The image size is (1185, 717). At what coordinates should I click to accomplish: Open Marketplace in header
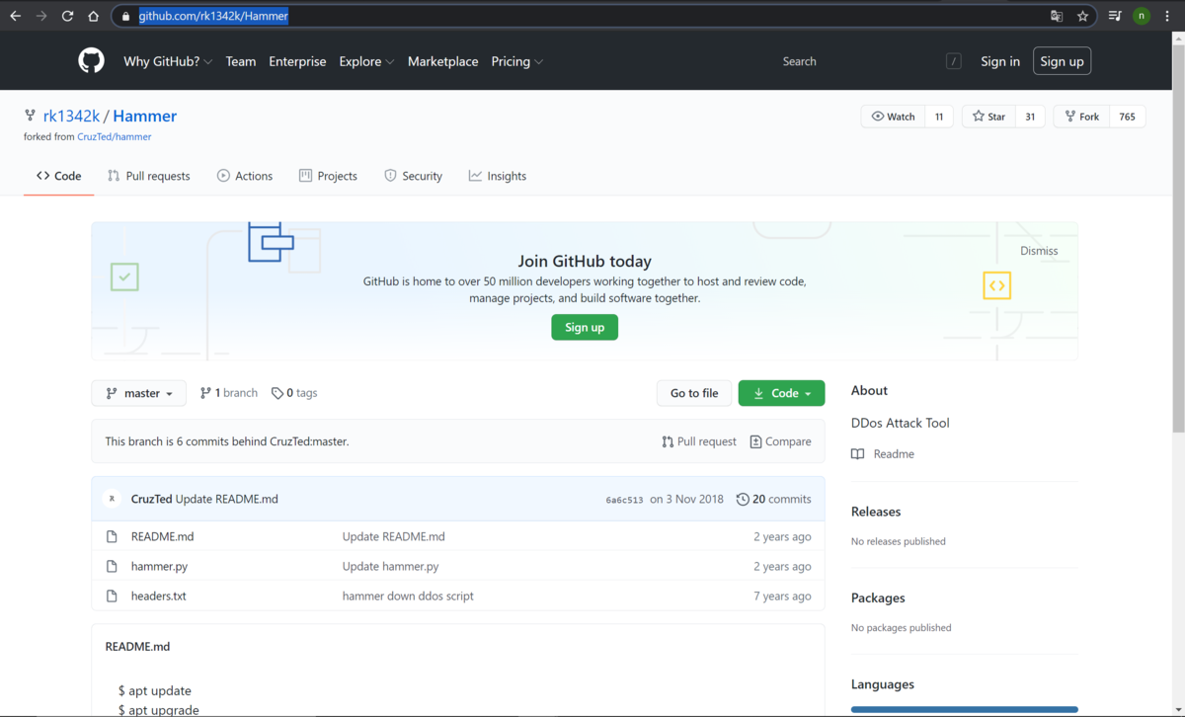(442, 61)
